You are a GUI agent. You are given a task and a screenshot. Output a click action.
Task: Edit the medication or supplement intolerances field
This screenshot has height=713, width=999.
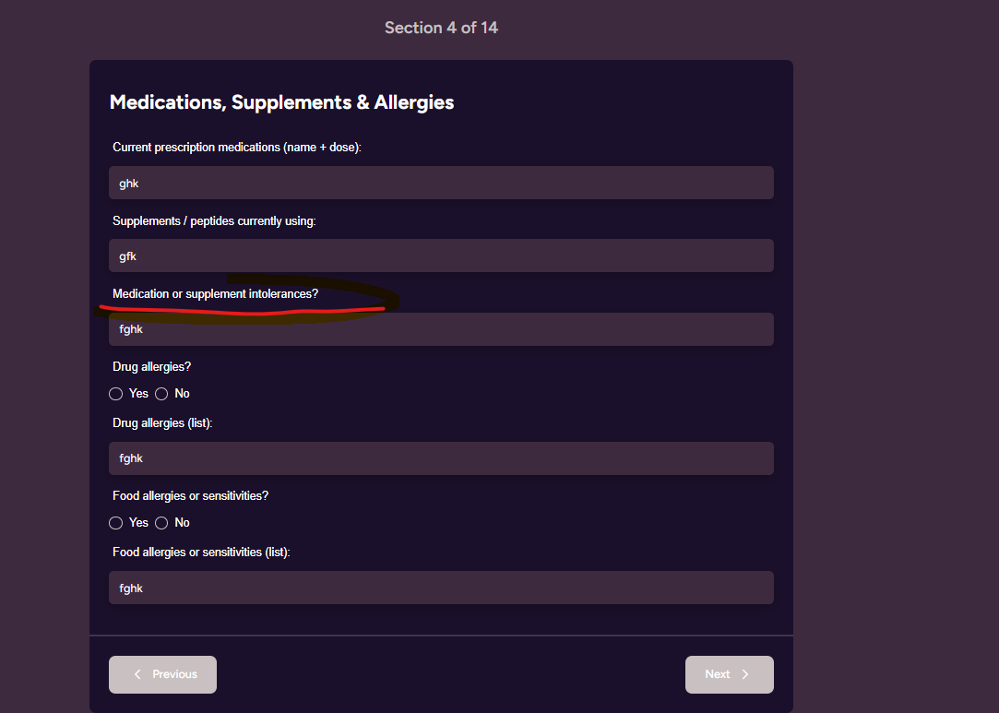pos(441,329)
